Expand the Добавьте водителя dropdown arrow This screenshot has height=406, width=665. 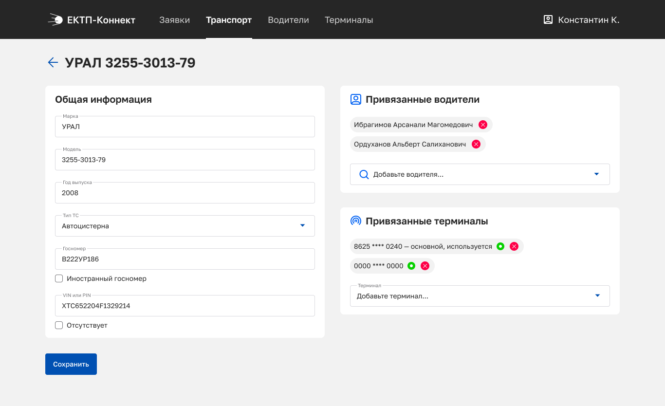click(x=596, y=174)
